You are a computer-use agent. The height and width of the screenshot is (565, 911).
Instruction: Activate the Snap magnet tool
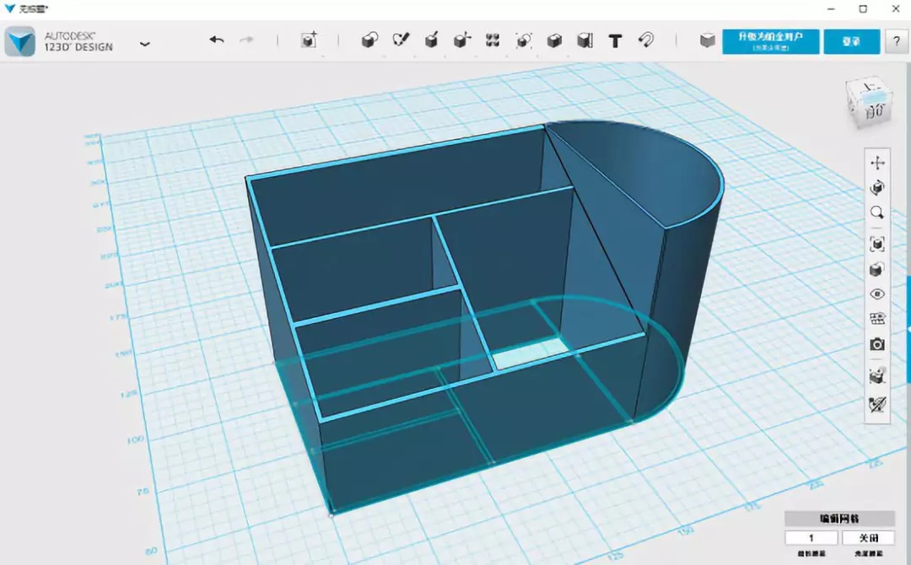(646, 40)
